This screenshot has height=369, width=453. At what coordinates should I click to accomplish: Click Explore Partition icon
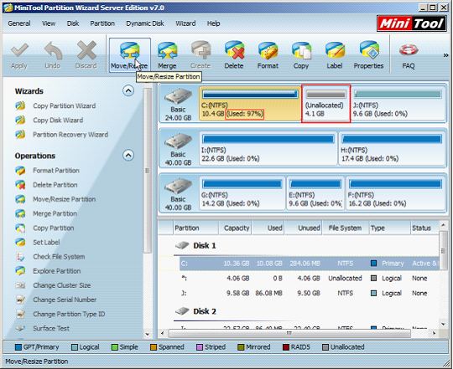(x=20, y=271)
